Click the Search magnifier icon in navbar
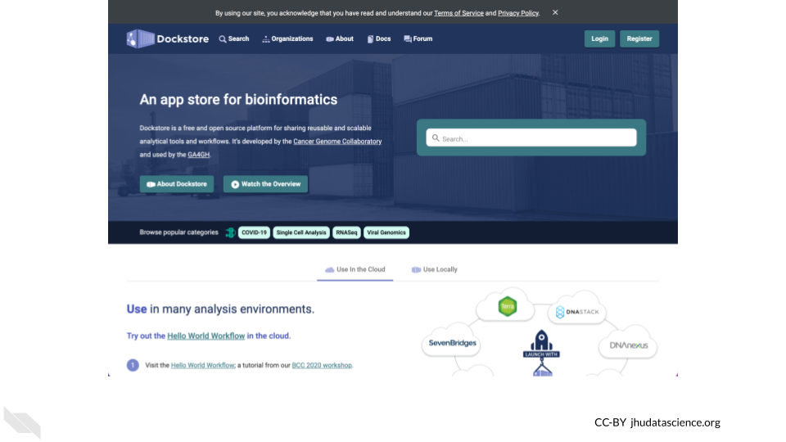Screen dimensions: 786x442 (223, 39)
